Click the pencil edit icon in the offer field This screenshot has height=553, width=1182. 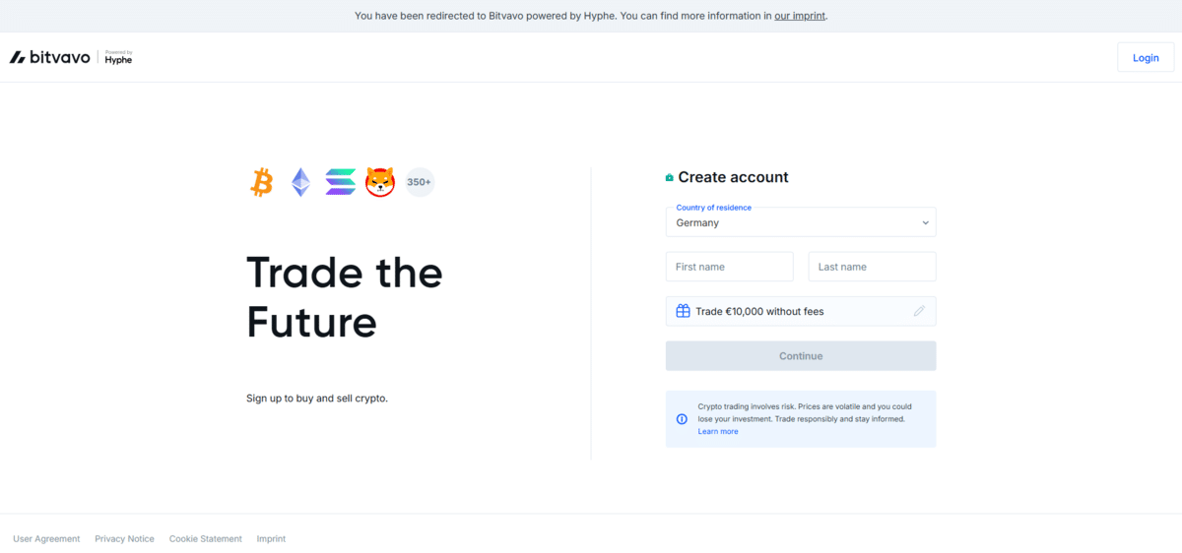919,311
